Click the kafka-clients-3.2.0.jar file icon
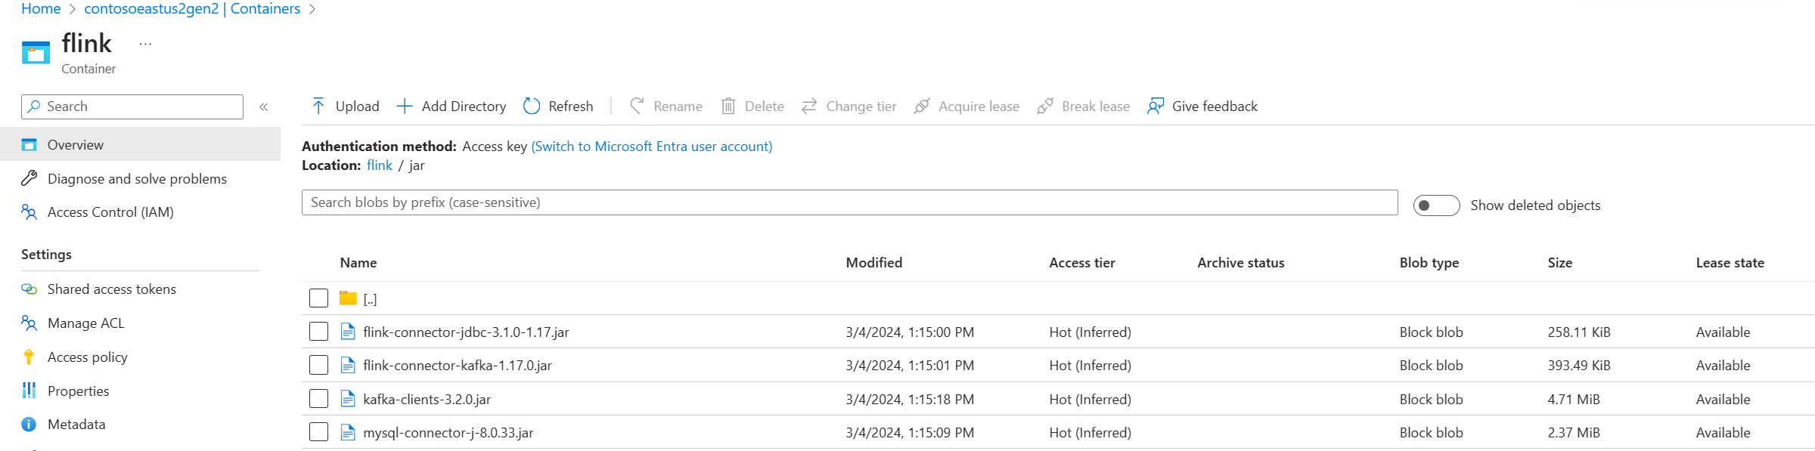1815x451 pixels. (348, 399)
